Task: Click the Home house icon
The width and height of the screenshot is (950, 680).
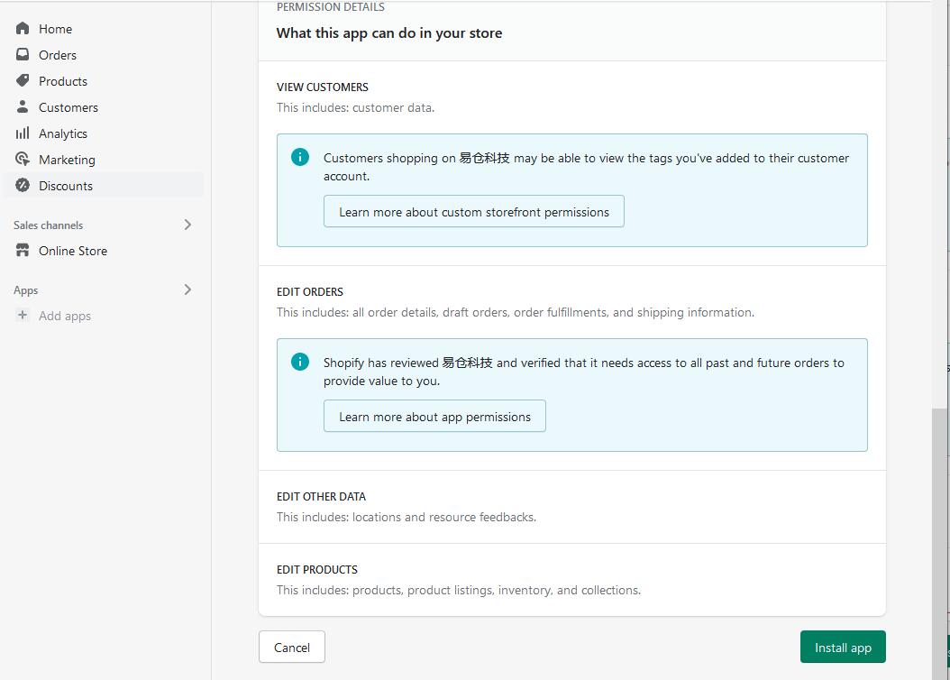Action: (23, 29)
